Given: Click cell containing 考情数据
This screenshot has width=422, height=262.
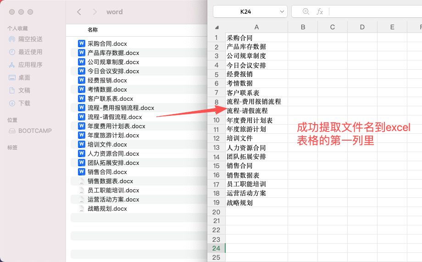Looking at the screenshot, I should tap(256, 83).
